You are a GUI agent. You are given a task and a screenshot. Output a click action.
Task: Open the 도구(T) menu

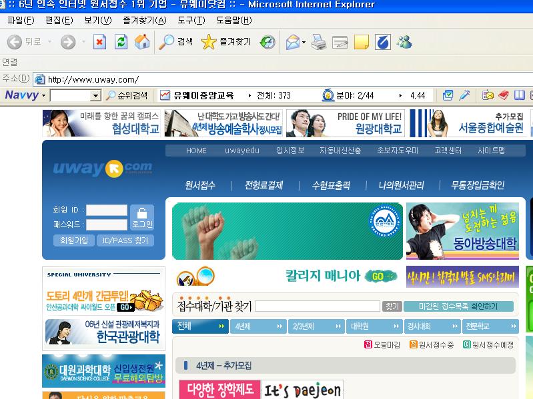click(191, 20)
